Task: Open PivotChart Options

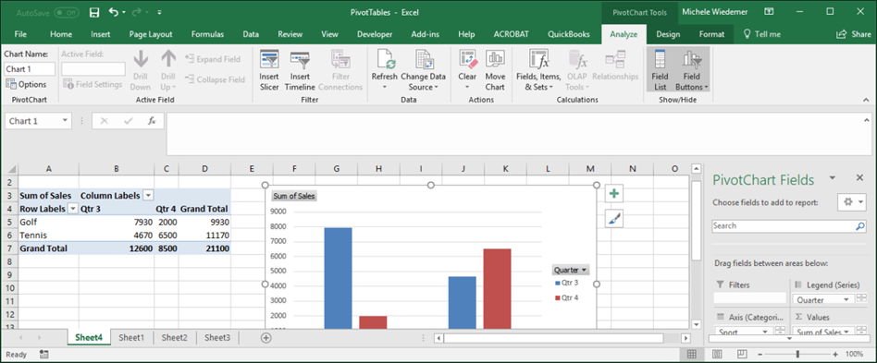Action: pos(26,84)
